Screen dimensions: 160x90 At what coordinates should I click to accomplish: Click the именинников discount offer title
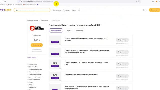pos(81,74)
